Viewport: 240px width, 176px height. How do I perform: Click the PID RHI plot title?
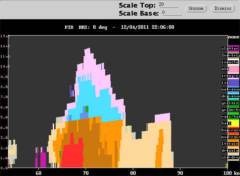click(x=119, y=27)
